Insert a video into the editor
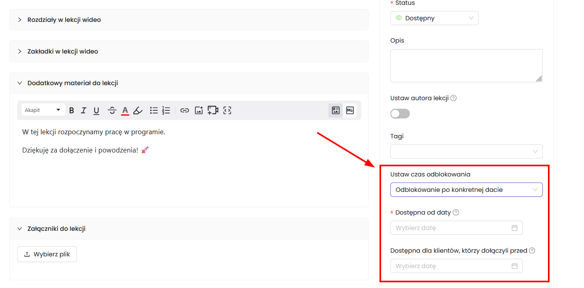This screenshot has height=288, width=584. [213, 110]
